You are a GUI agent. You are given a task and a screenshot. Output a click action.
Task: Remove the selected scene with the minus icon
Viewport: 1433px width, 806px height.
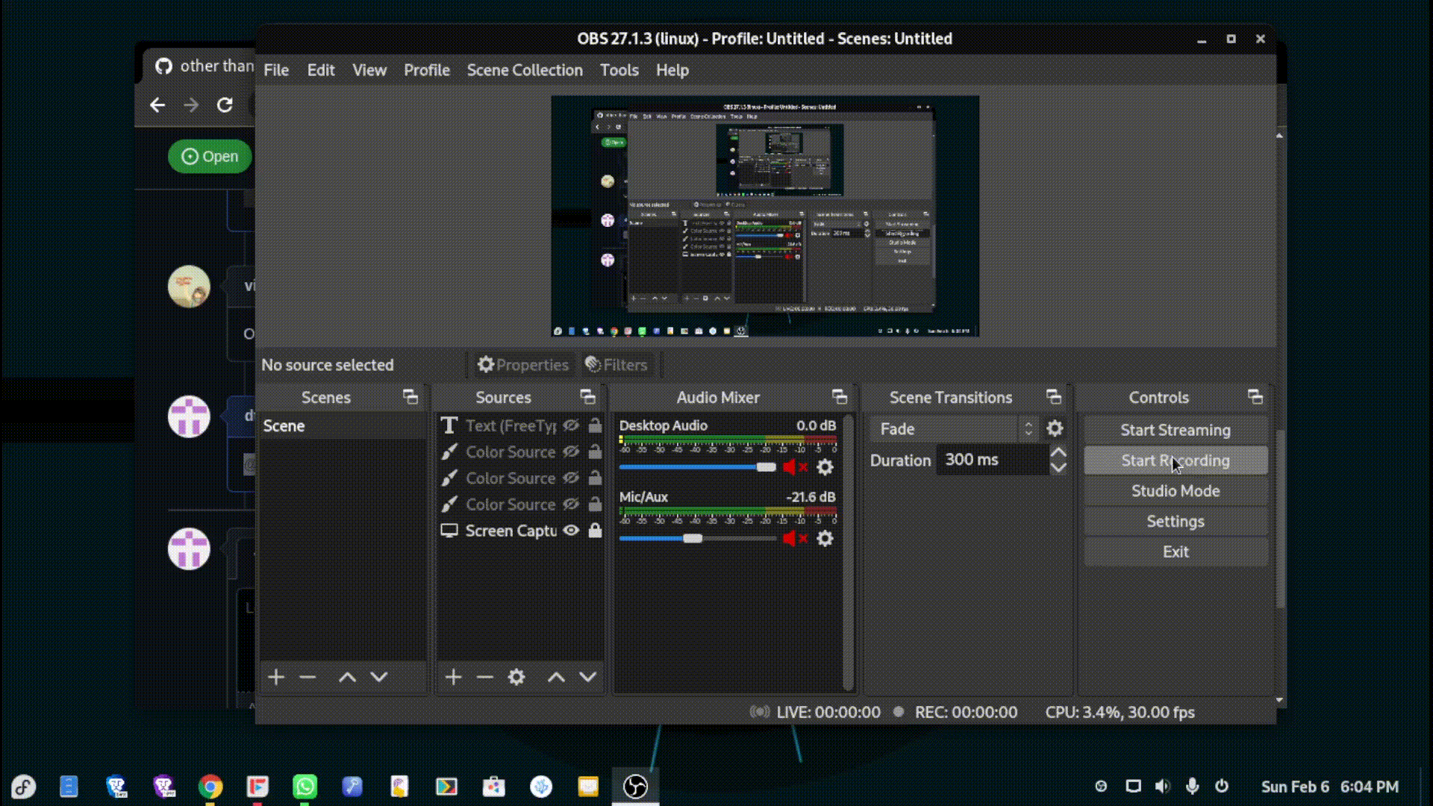[307, 677]
